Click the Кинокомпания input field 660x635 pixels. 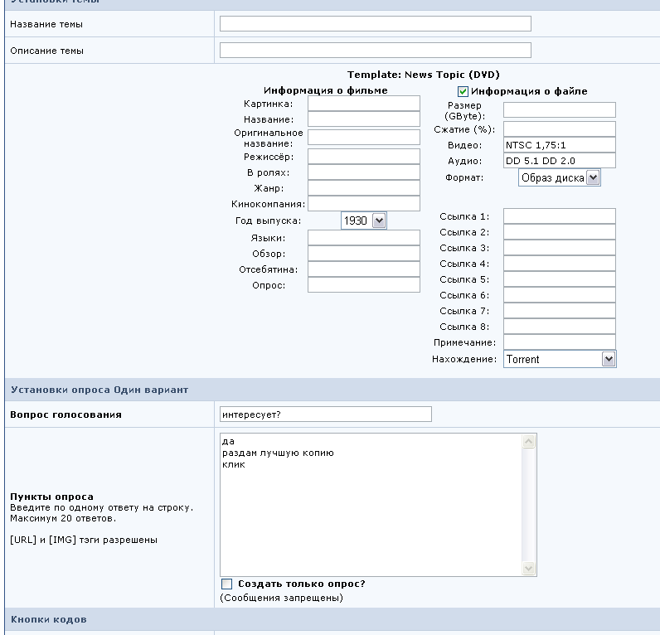(x=364, y=203)
